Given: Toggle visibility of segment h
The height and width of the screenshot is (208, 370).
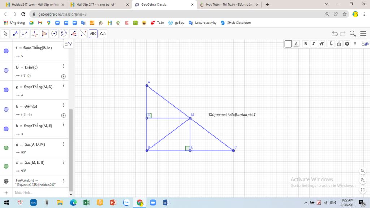Looking at the screenshot, I should (6, 129).
